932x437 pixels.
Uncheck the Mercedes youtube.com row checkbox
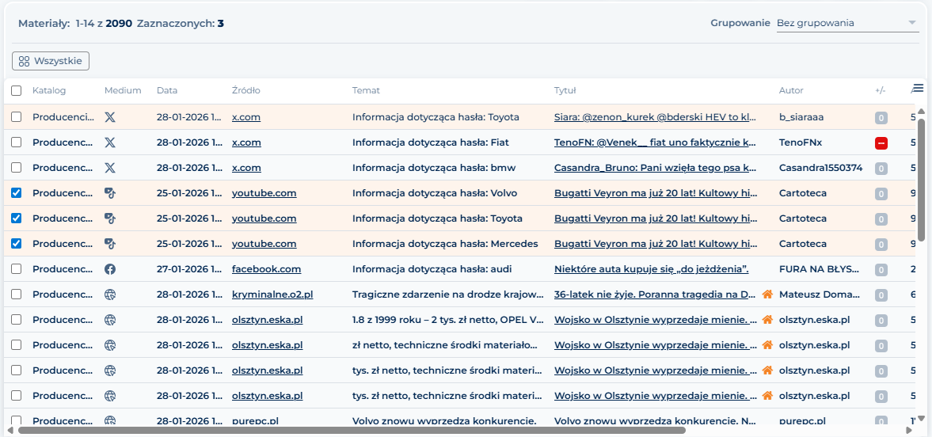pyautogui.click(x=17, y=244)
